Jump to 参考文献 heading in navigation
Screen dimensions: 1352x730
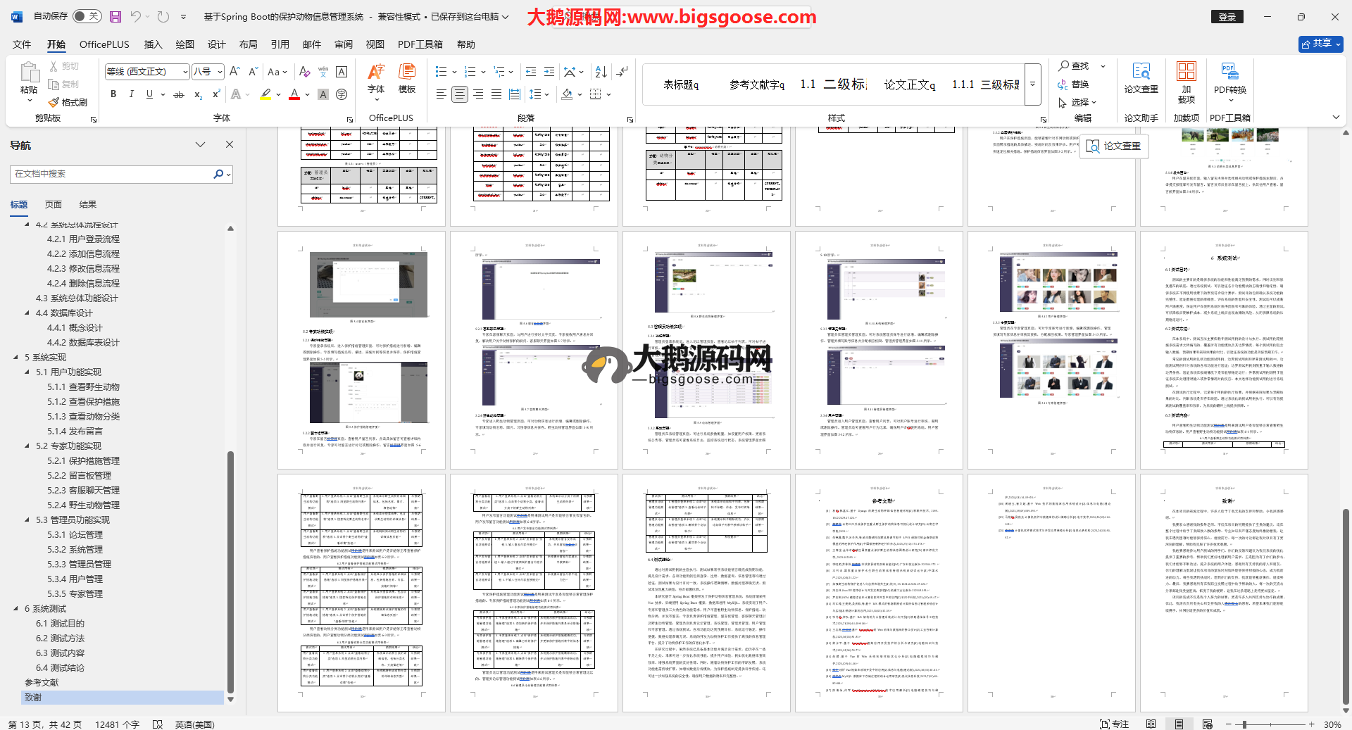(x=42, y=683)
